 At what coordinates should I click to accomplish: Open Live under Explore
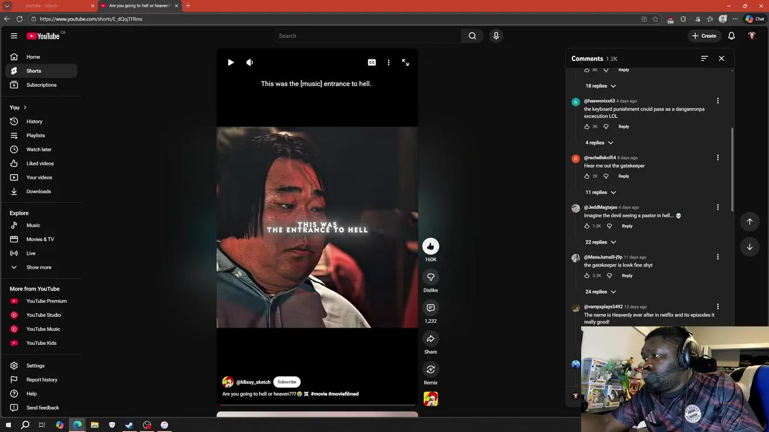41,253
